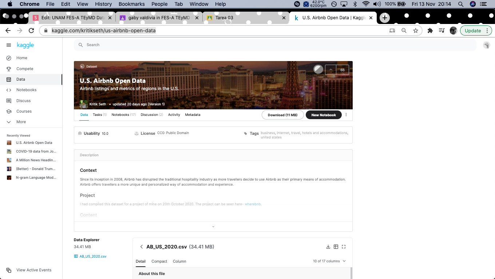This screenshot has height=279, width=495.
Task: Switch to the Activity tab
Action: (x=174, y=115)
